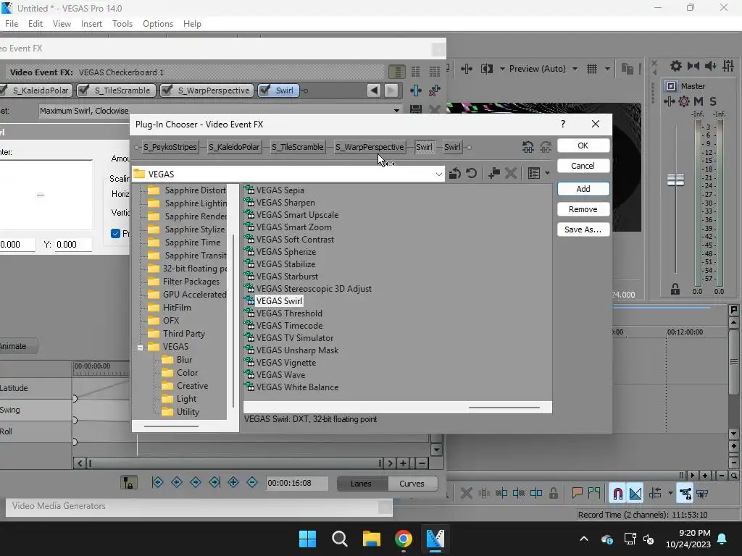Open the Auto Ripple dropdown arrow
Image resolution: width=742 pixels, height=556 pixels.
(x=670, y=494)
